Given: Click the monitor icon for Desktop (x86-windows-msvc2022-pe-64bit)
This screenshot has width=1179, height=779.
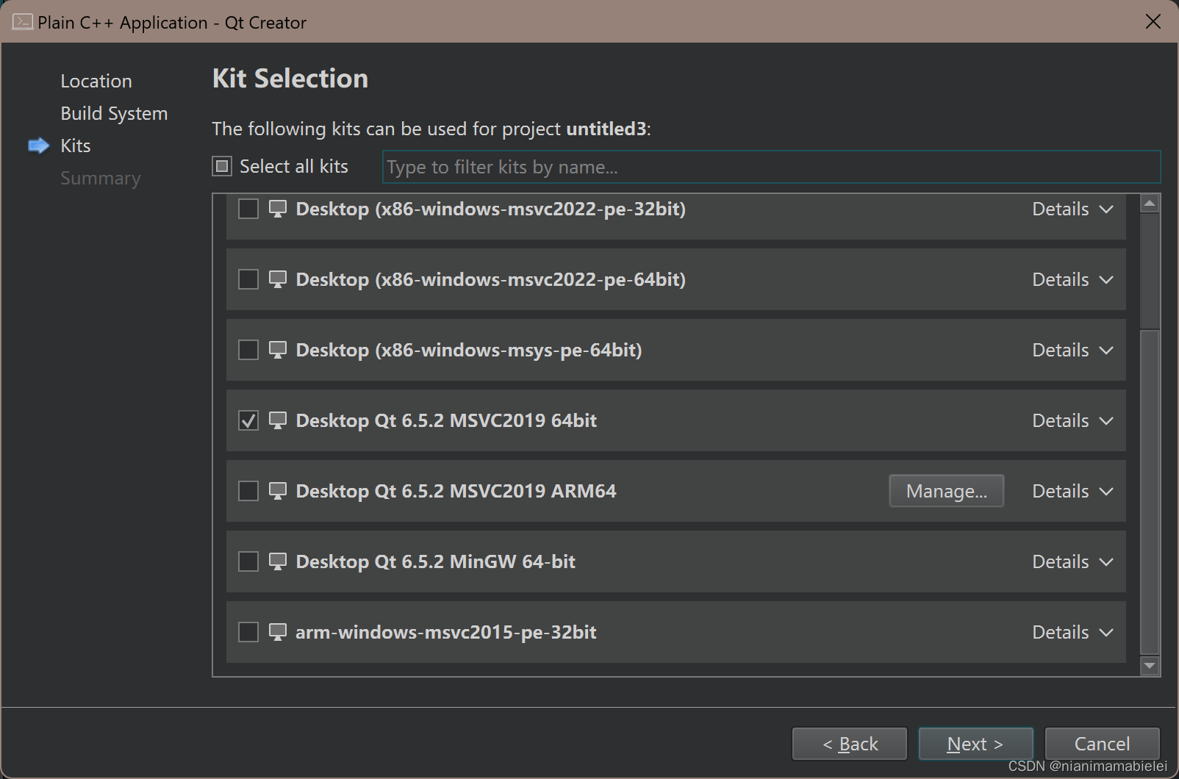Looking at the screenshot, I should tap(277, 279).
